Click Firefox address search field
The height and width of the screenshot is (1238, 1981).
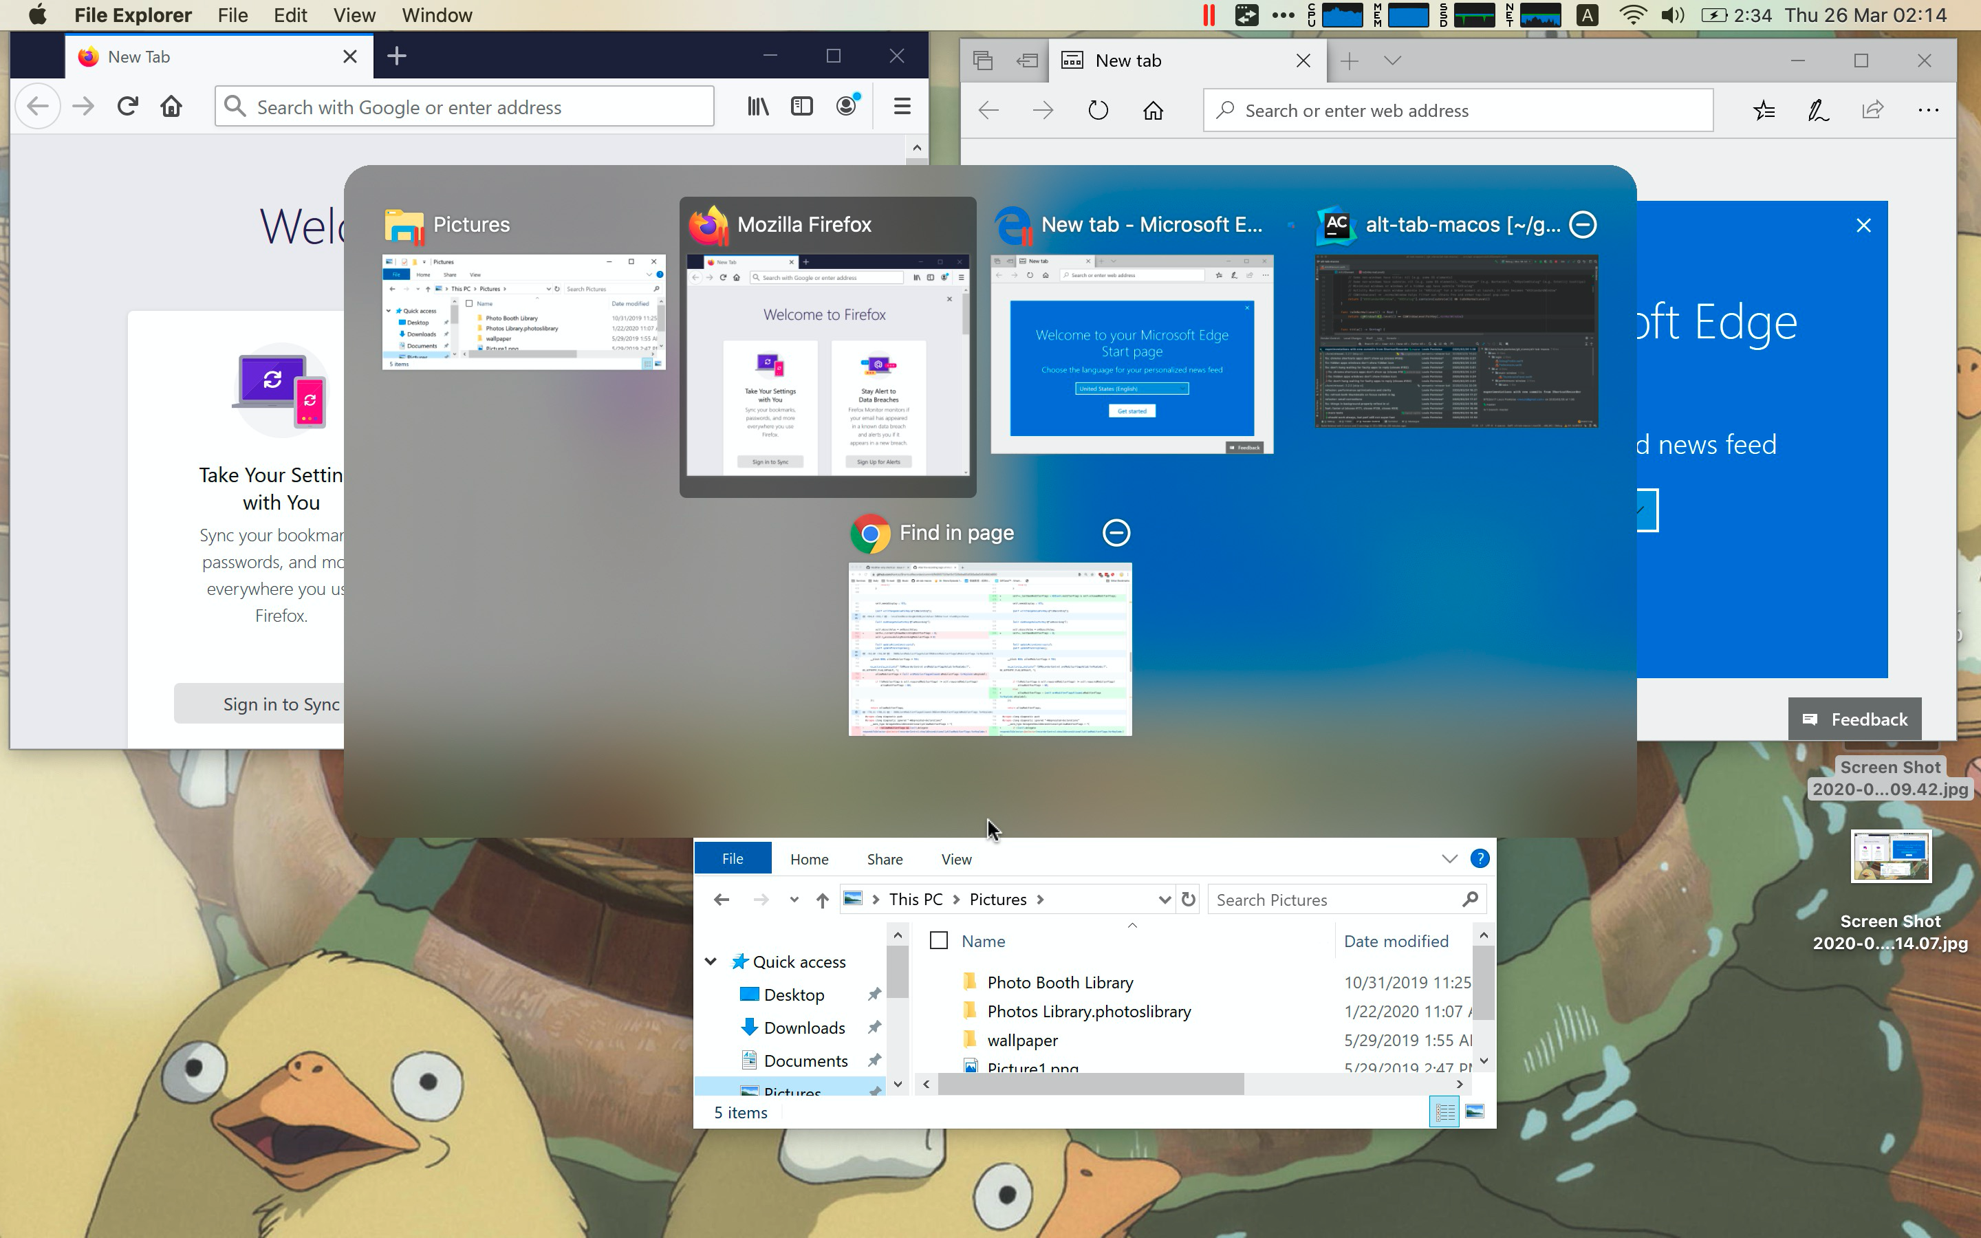click(x=464, y=107)
